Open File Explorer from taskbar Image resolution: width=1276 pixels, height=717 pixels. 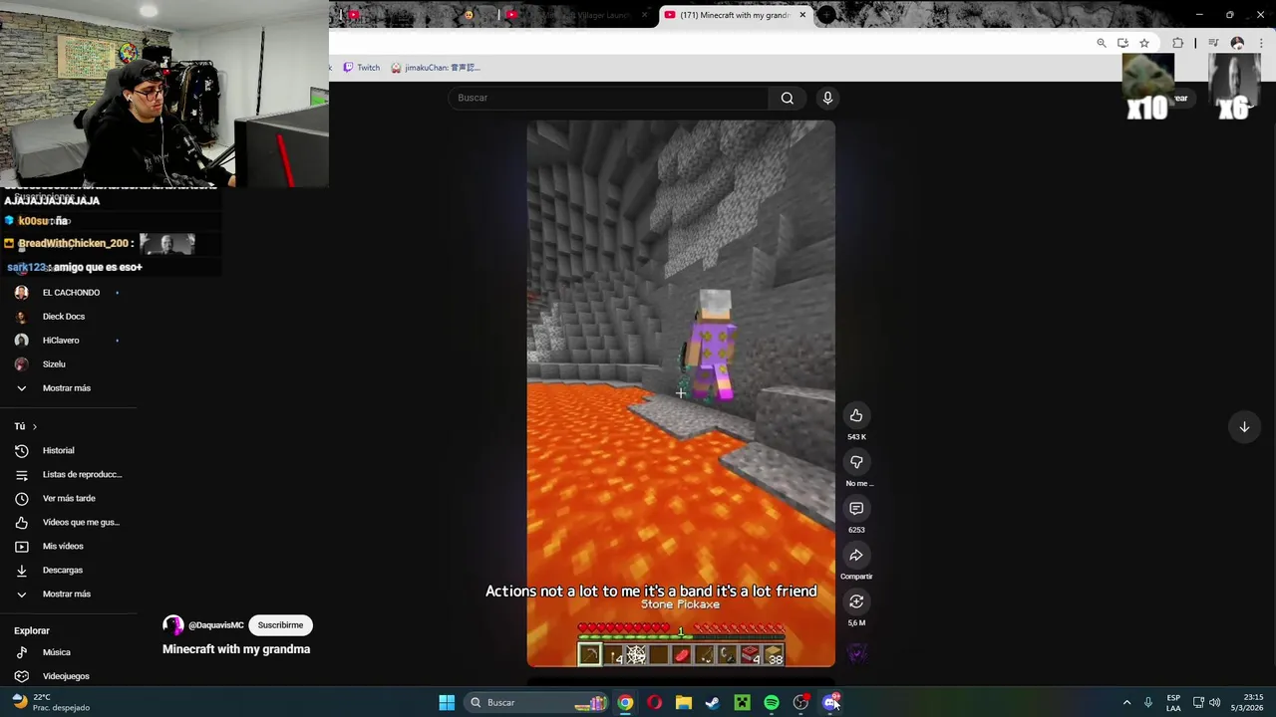point(683,702)
